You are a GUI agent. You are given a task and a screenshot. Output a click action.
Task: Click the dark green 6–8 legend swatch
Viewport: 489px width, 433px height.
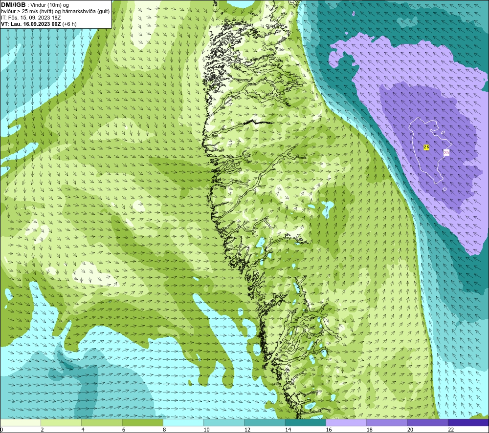tap(142, 423)
